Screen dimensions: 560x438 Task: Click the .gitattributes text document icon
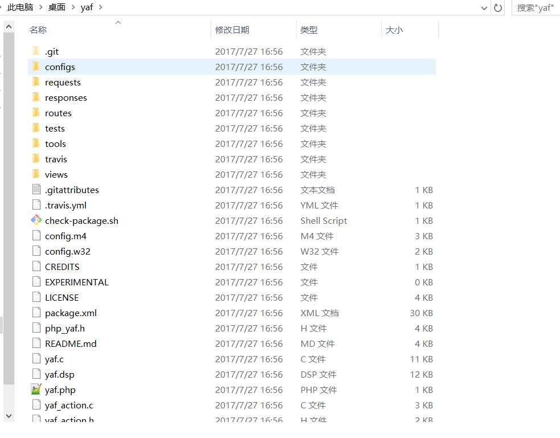(36, 190)
